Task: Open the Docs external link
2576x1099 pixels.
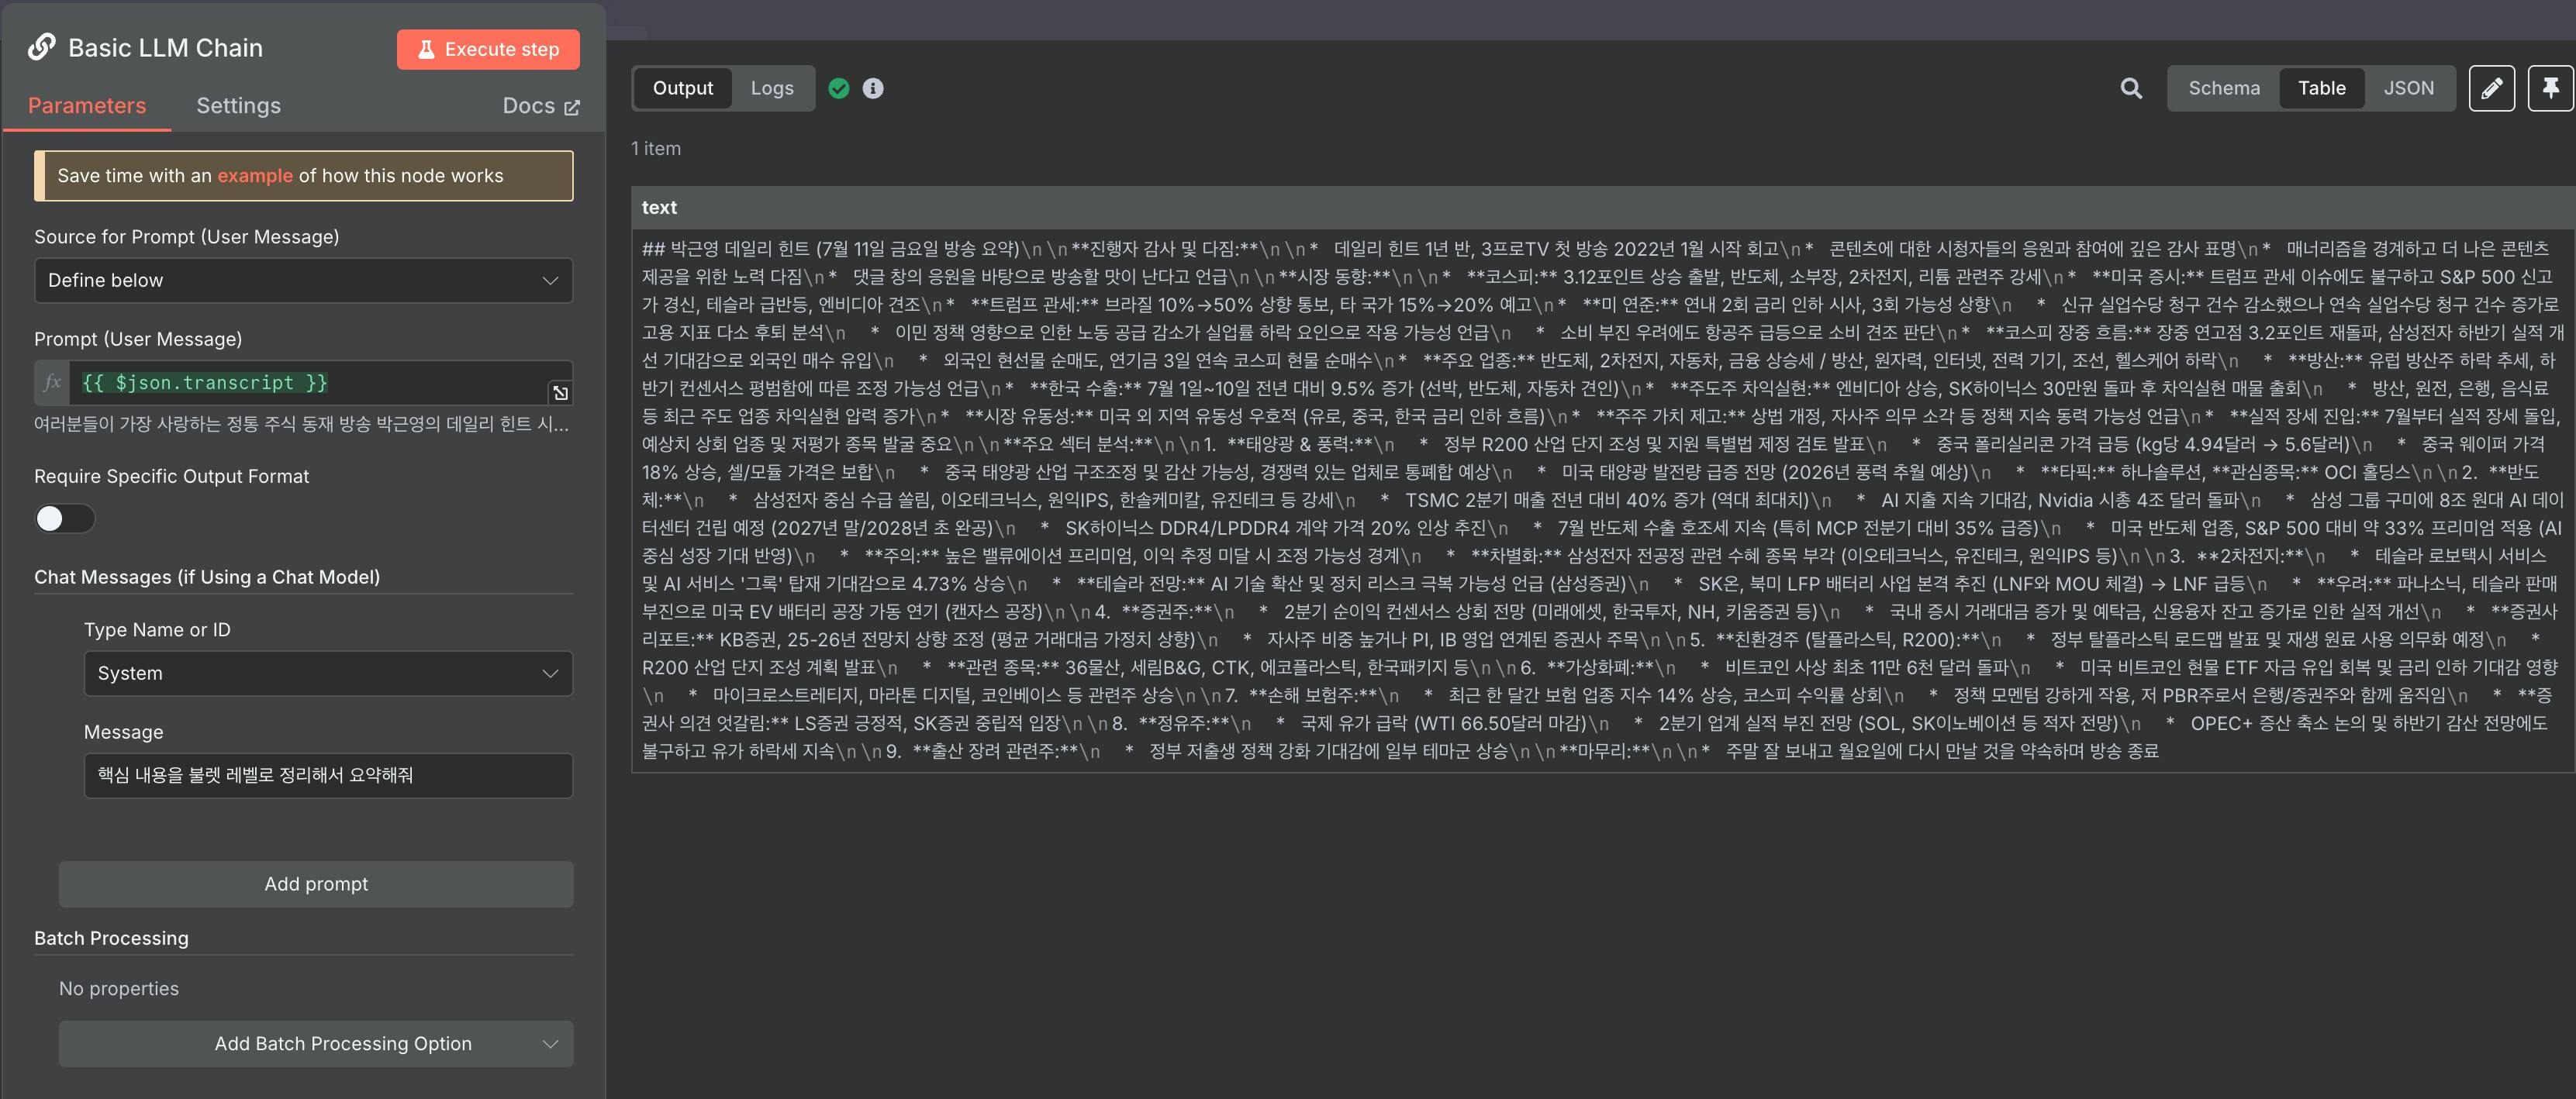Action: [x=541, y=106]
